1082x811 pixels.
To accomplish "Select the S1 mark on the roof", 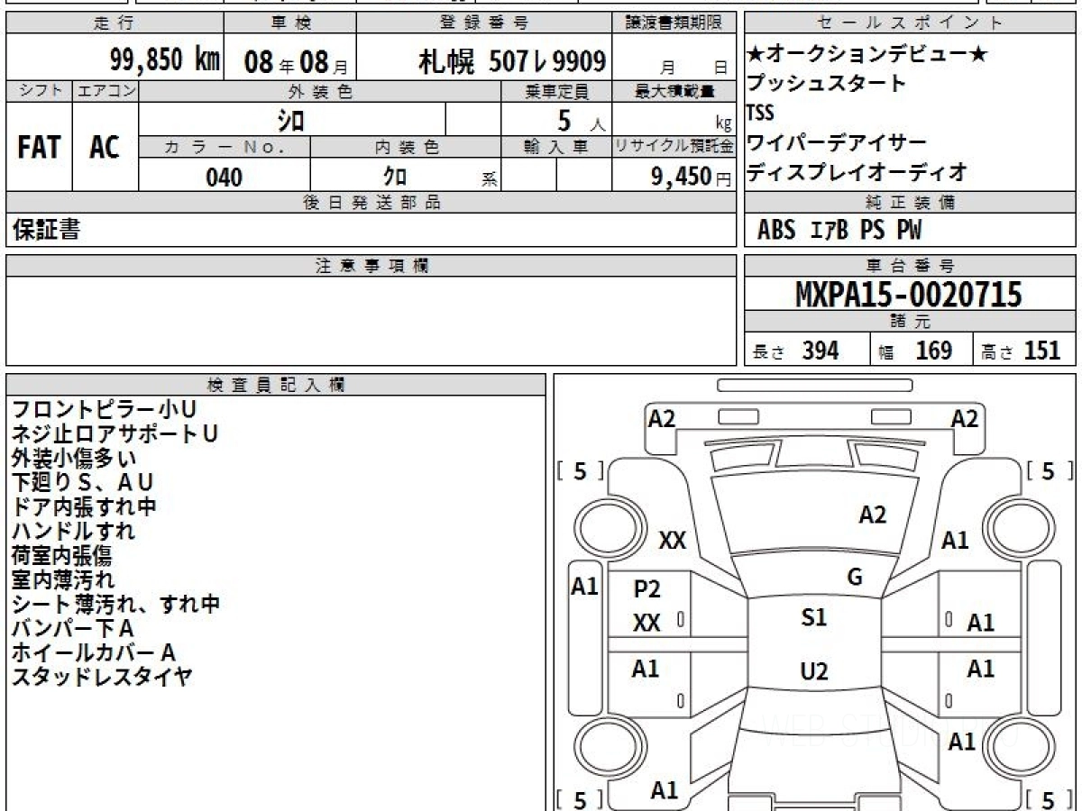I will tap(813, 618).
